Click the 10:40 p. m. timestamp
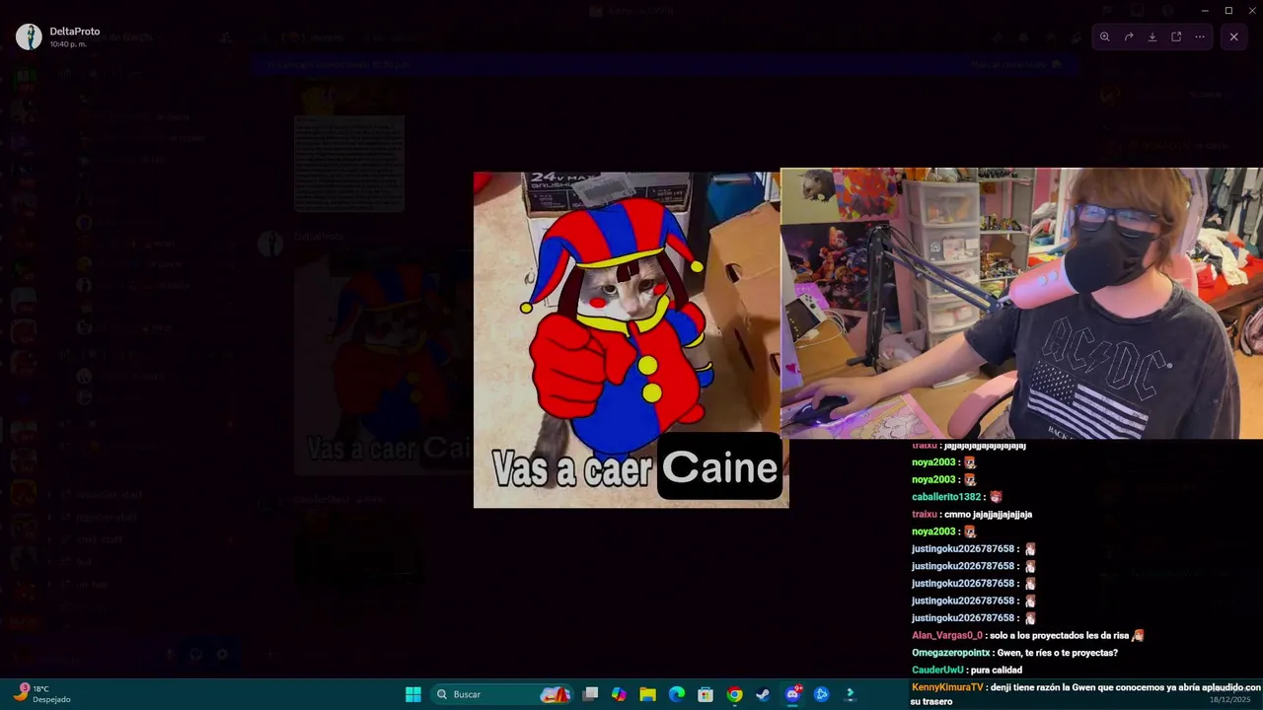Viewport: 1263px width, 710px height. [66, 44]
